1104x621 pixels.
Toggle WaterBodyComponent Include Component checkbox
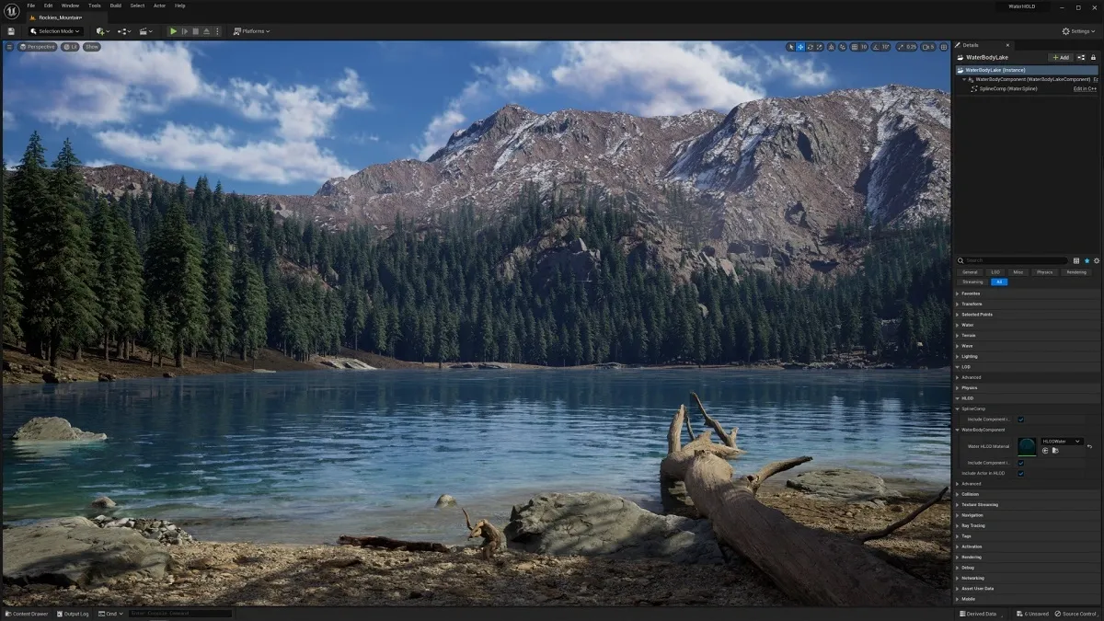tap(1020, 463)
